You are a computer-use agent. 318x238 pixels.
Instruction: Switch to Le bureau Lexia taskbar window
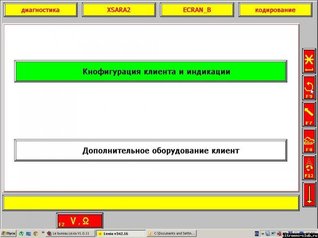pyautogui.click(x=71, y=234)
